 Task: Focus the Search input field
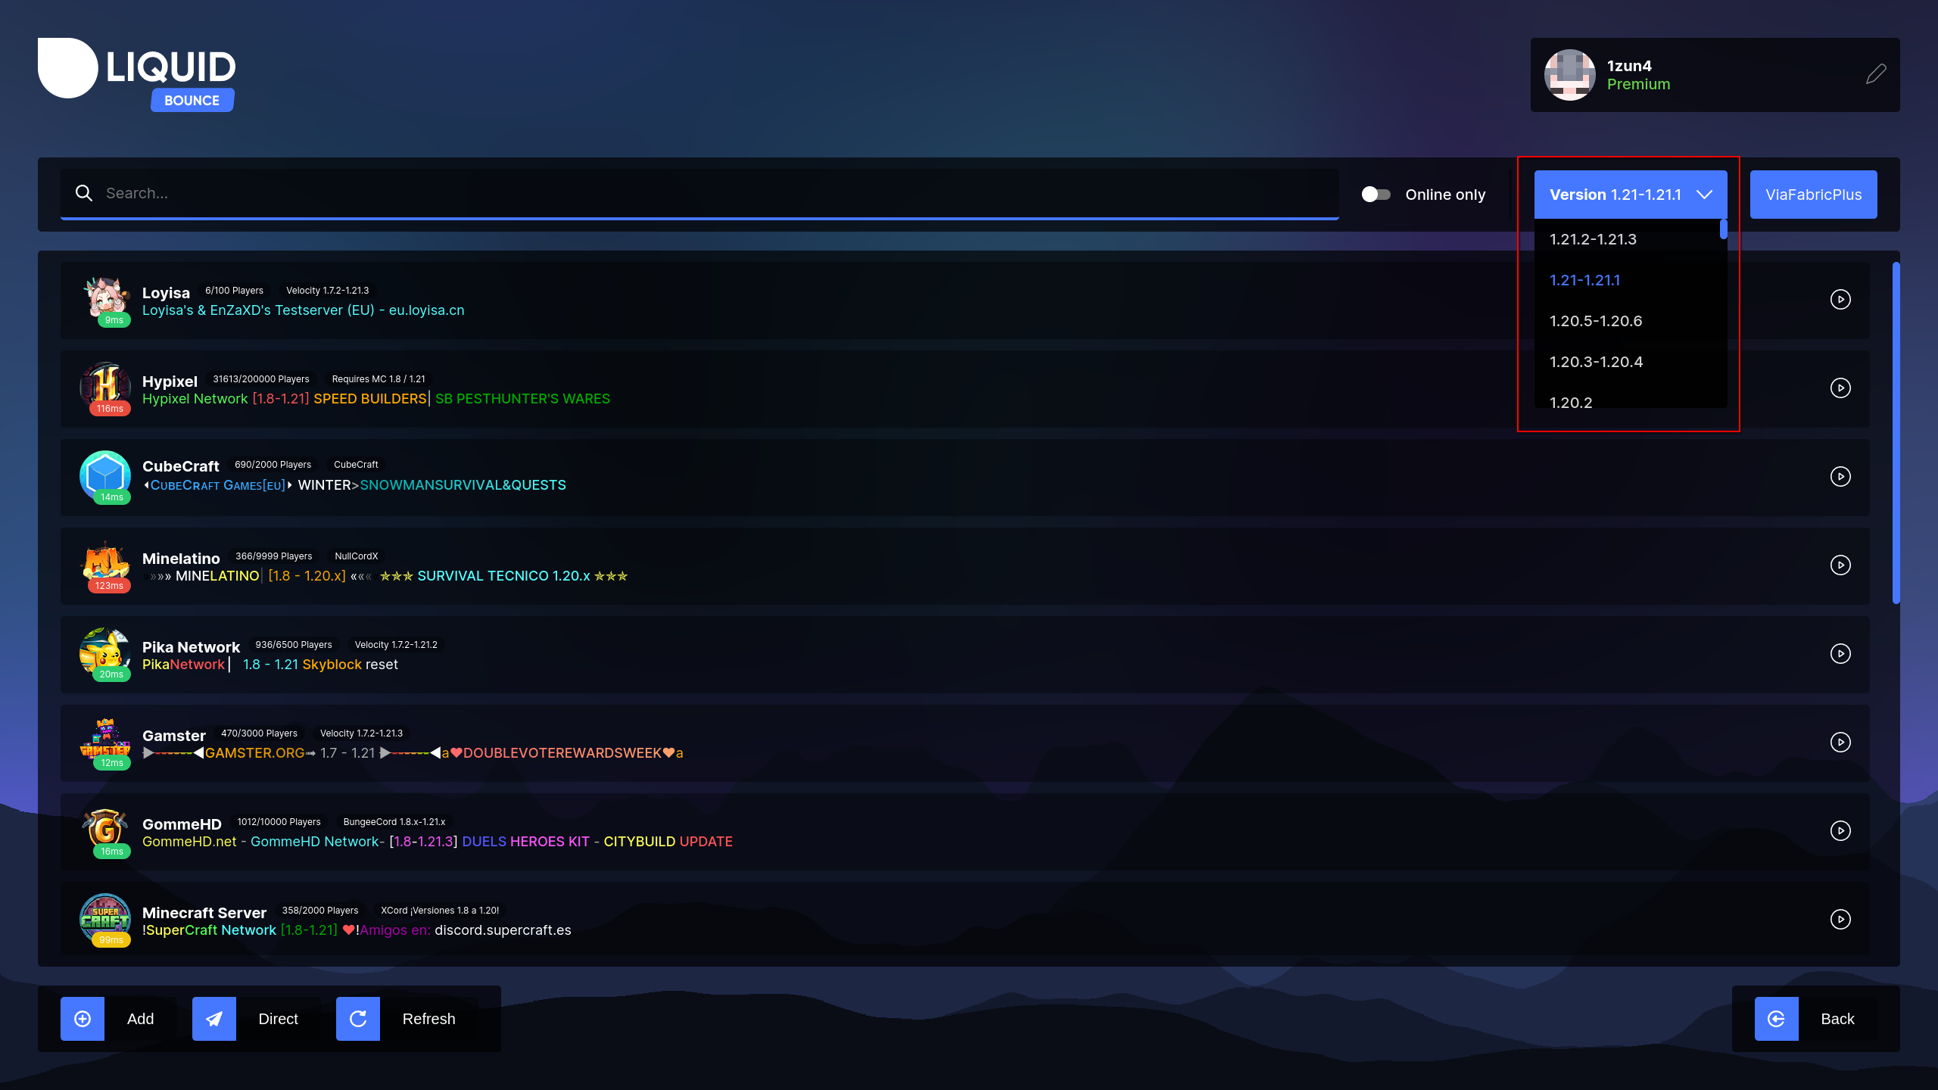pos(681,193)
